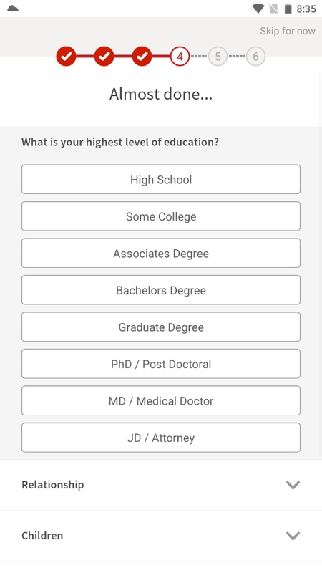Select current step 4 circle
Image resolution: width=322 pixels, height=573 pixels.
coord(180,57)
